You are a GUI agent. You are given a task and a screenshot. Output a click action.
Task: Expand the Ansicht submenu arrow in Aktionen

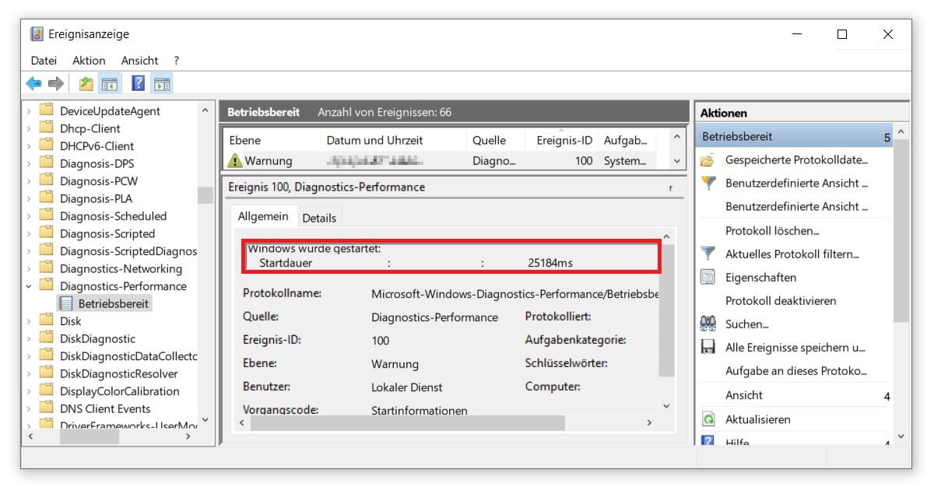[887, 397]
